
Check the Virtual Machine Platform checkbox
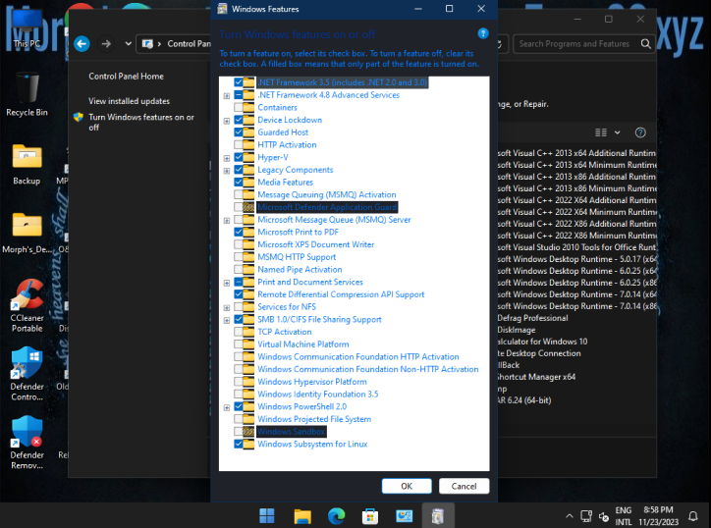pyautogui.click(x=239, y=344)
